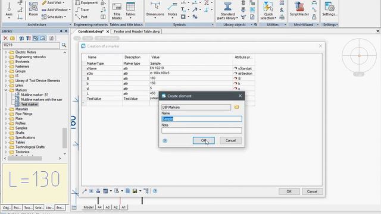Click the red delete icon in the Library toolbar

[x=5, y=38]
